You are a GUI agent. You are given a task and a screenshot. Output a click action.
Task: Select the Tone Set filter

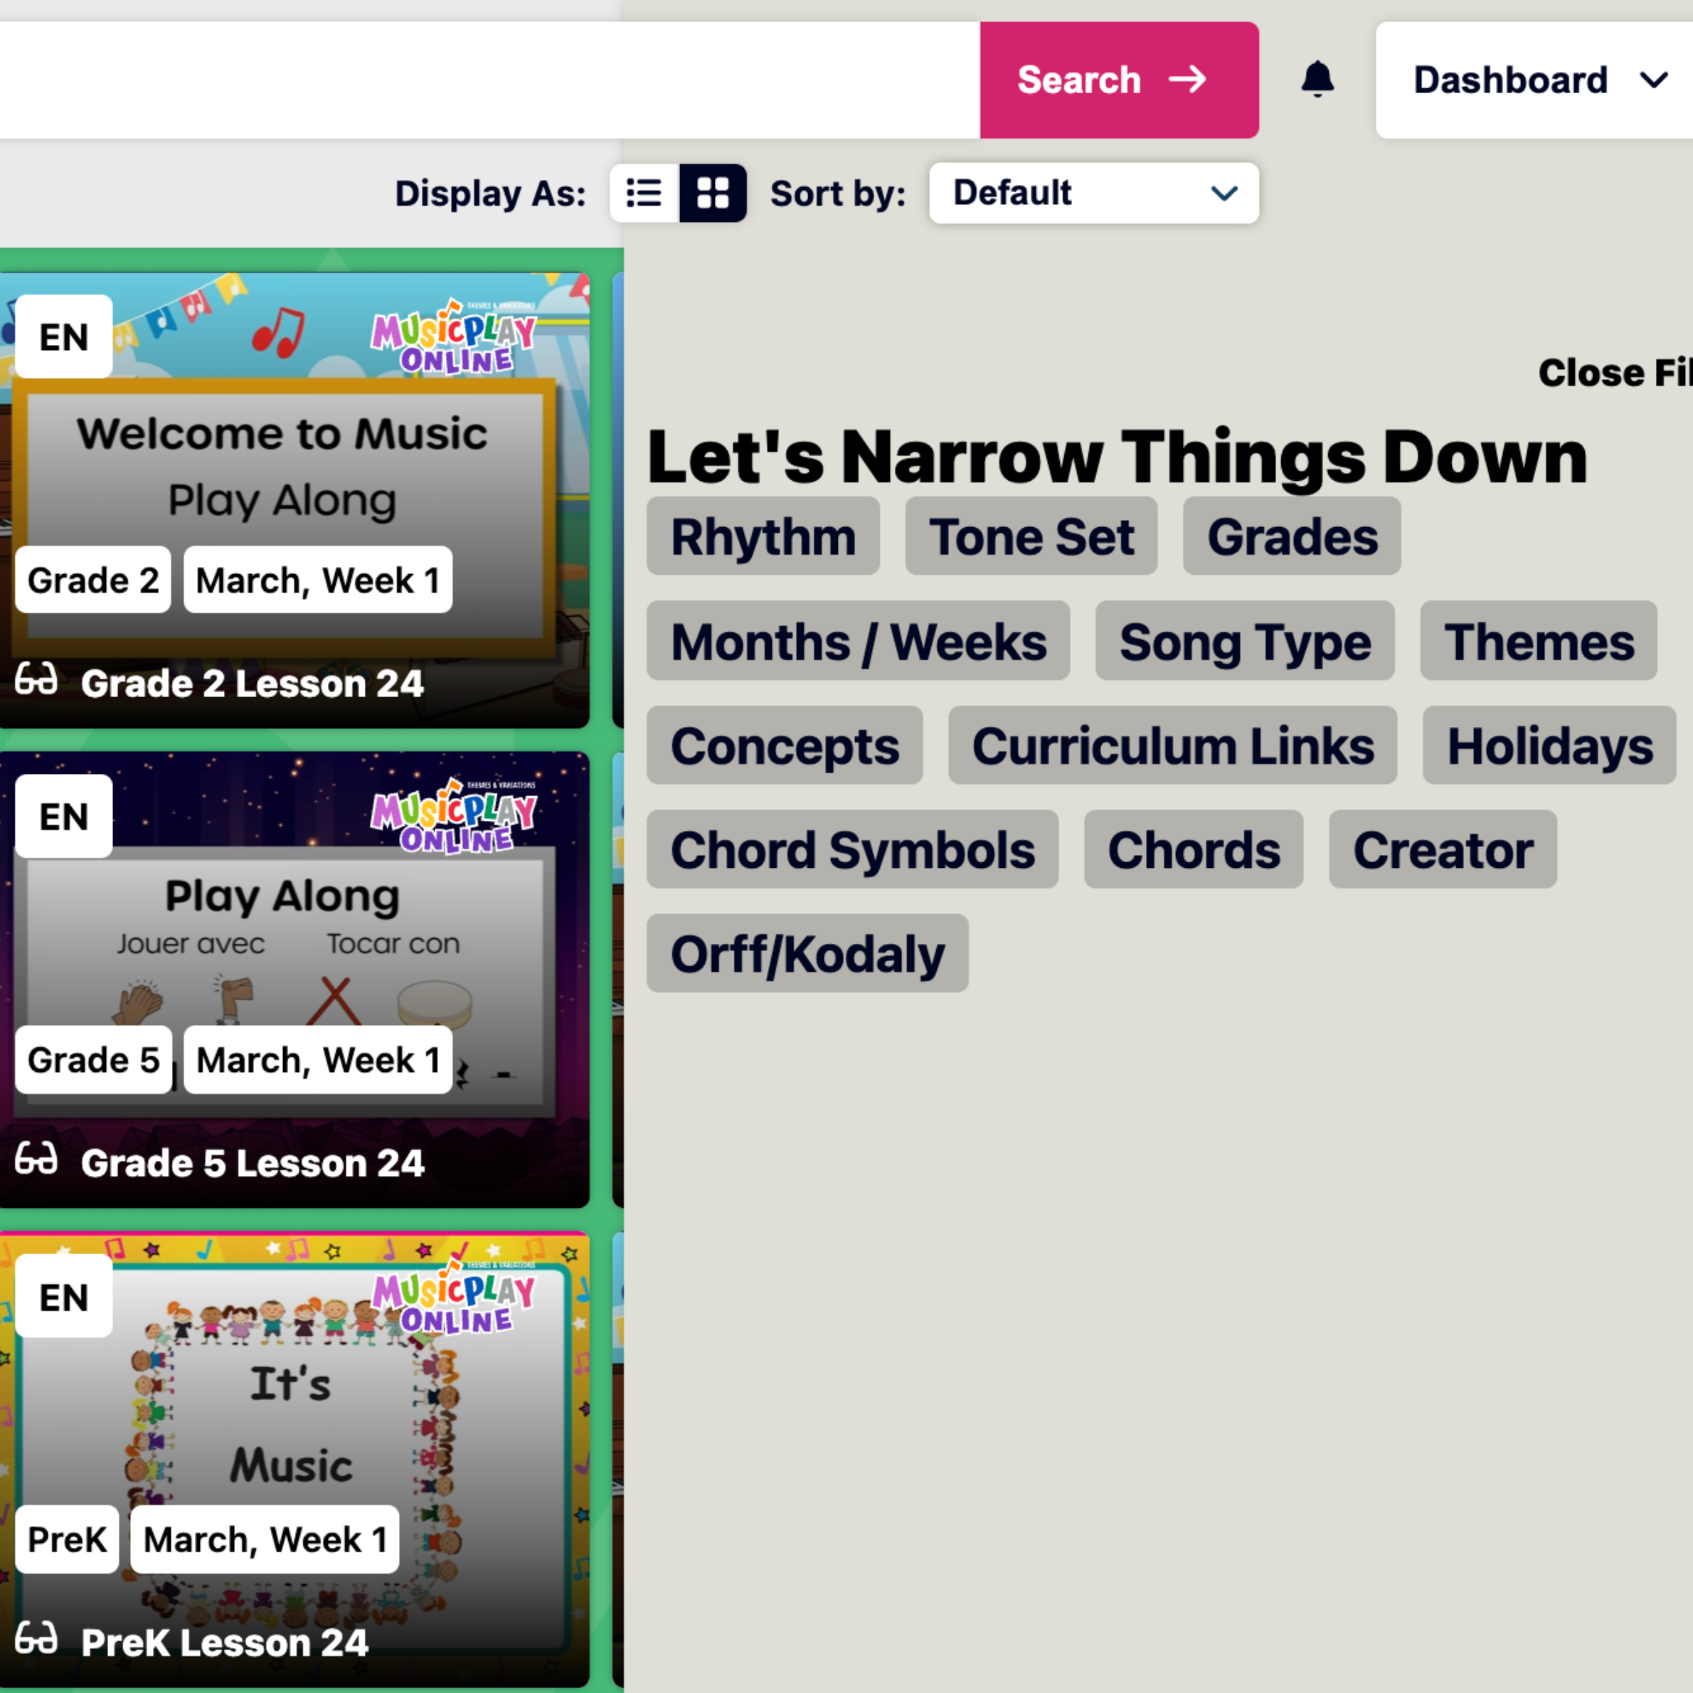click(x=1031, y=536)
